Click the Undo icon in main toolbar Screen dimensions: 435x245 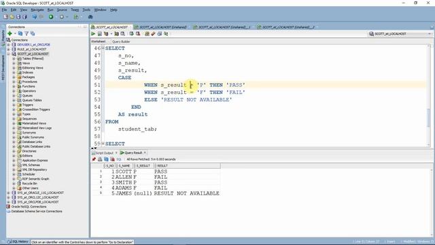click(35, 17)
